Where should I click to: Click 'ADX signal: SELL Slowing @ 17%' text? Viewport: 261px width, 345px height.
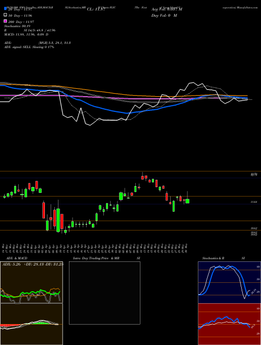tap(29, 47)
